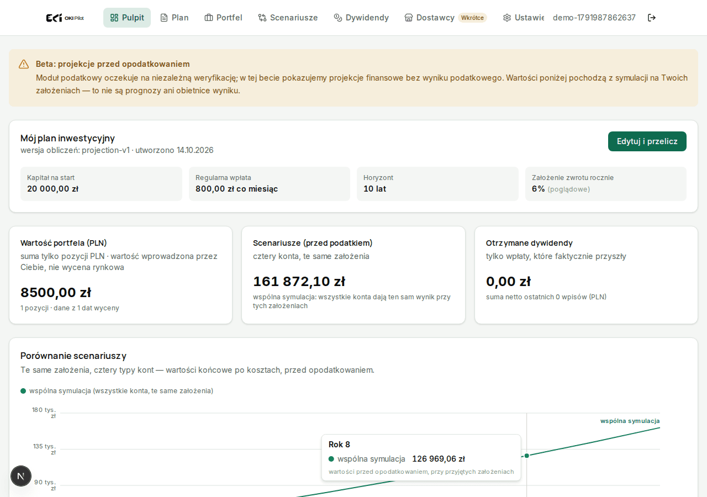Click the Horyzont 10 lat value
The image size is (707, 497).
375,189
